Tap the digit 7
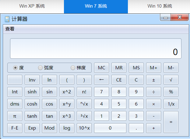190x139 pixels. pyautogui.click(x=101, y=92)
